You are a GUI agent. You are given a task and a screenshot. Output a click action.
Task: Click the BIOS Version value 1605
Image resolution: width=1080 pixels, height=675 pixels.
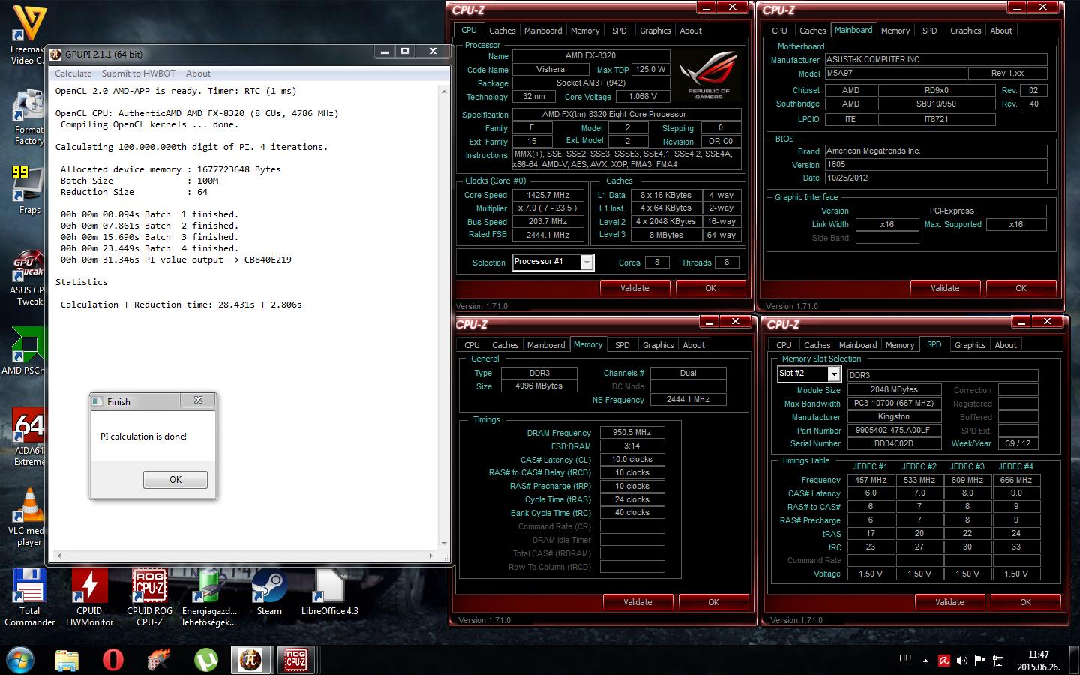click(x=935, y=165)
